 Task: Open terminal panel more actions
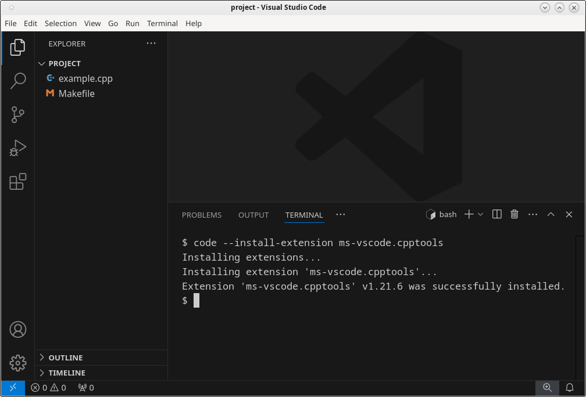point(533,215)
